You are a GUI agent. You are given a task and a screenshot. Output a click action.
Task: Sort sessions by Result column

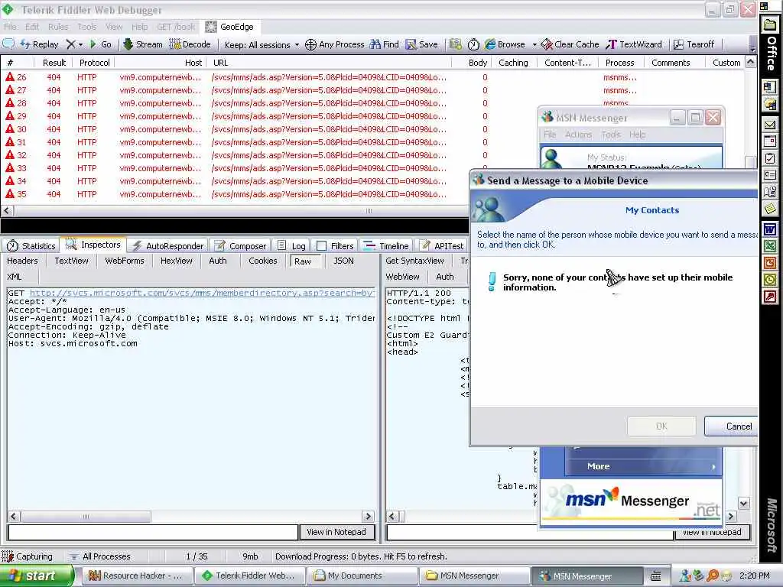click(x=54, y=63)
